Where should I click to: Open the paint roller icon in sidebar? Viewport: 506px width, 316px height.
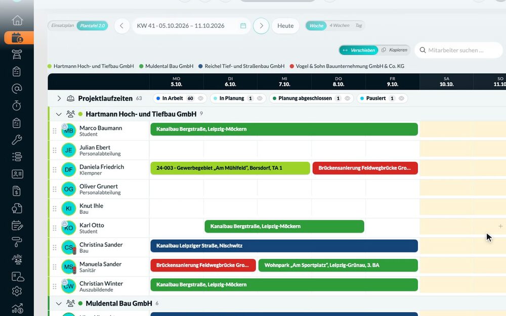[x=17, y=242]
